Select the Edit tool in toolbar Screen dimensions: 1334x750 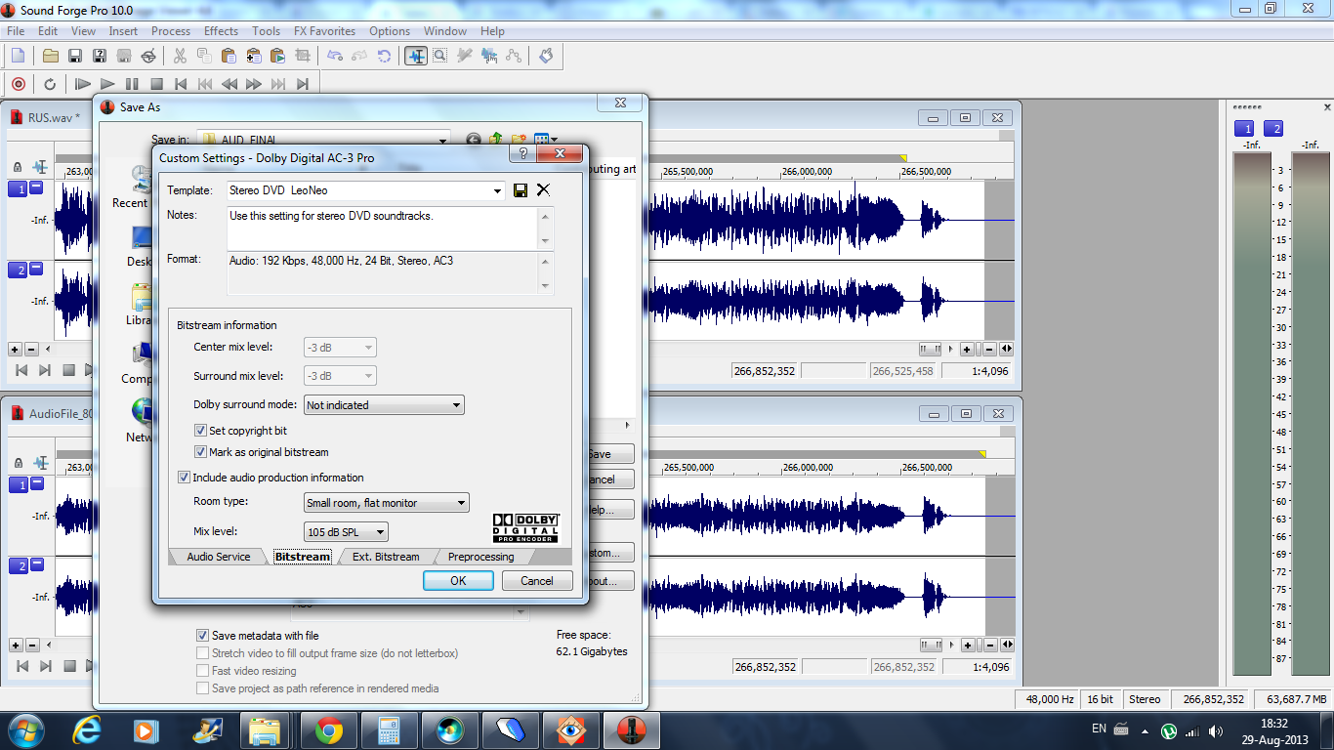(417, 56)
